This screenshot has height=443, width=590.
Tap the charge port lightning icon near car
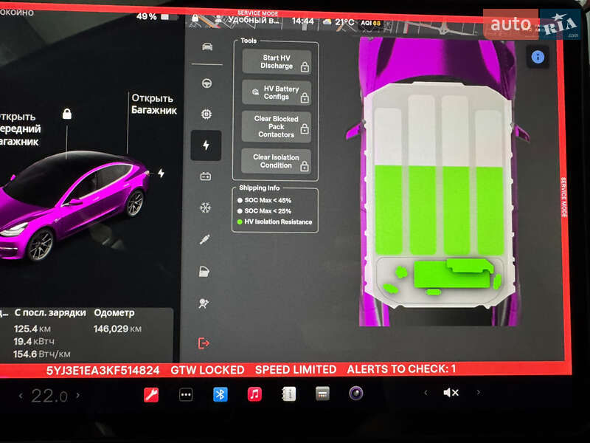[161, 174]
